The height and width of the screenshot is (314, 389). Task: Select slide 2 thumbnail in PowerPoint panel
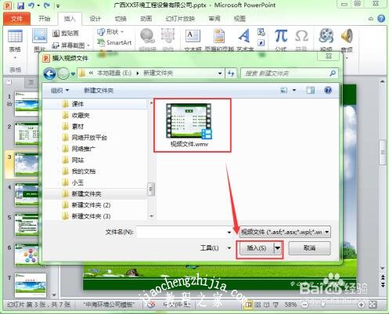[x=27, y=135]
